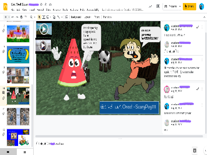Play the top video on slide
Screen dimensions: 207x155
[x=44, y=29]
